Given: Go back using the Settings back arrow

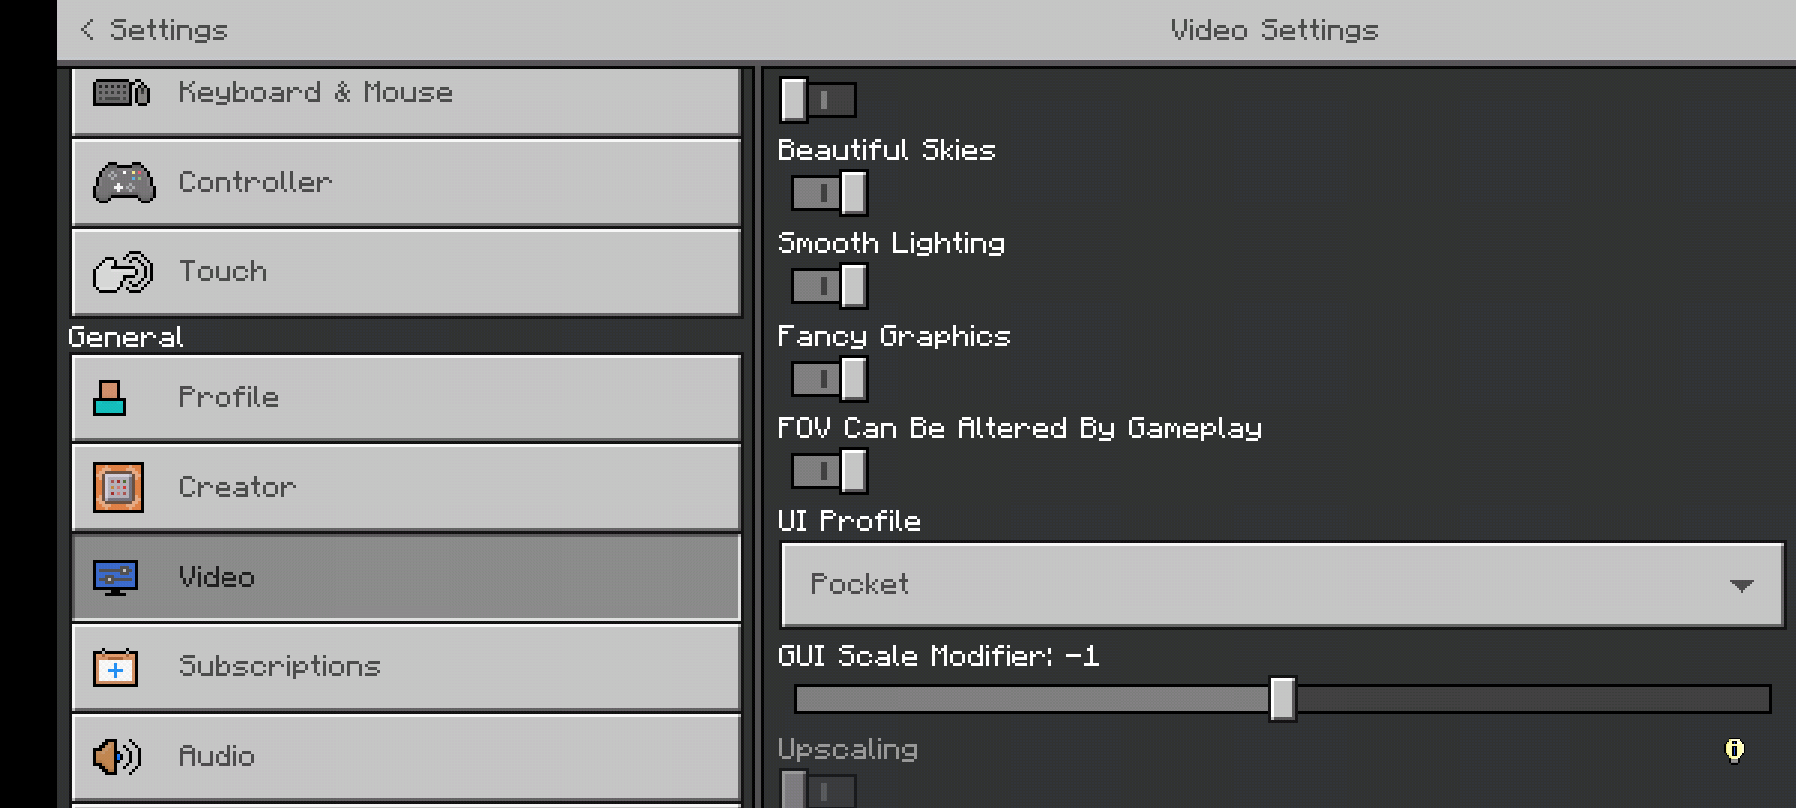Looking at the screenshot, I should click(x=87, y=31).
